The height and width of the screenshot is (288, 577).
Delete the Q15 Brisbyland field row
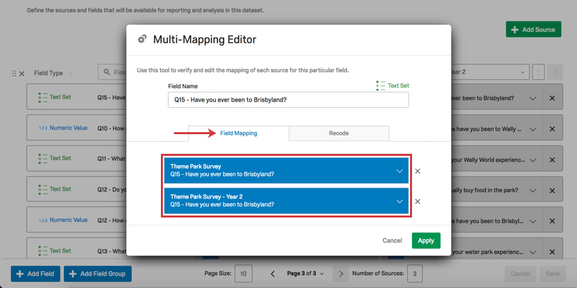552,98
